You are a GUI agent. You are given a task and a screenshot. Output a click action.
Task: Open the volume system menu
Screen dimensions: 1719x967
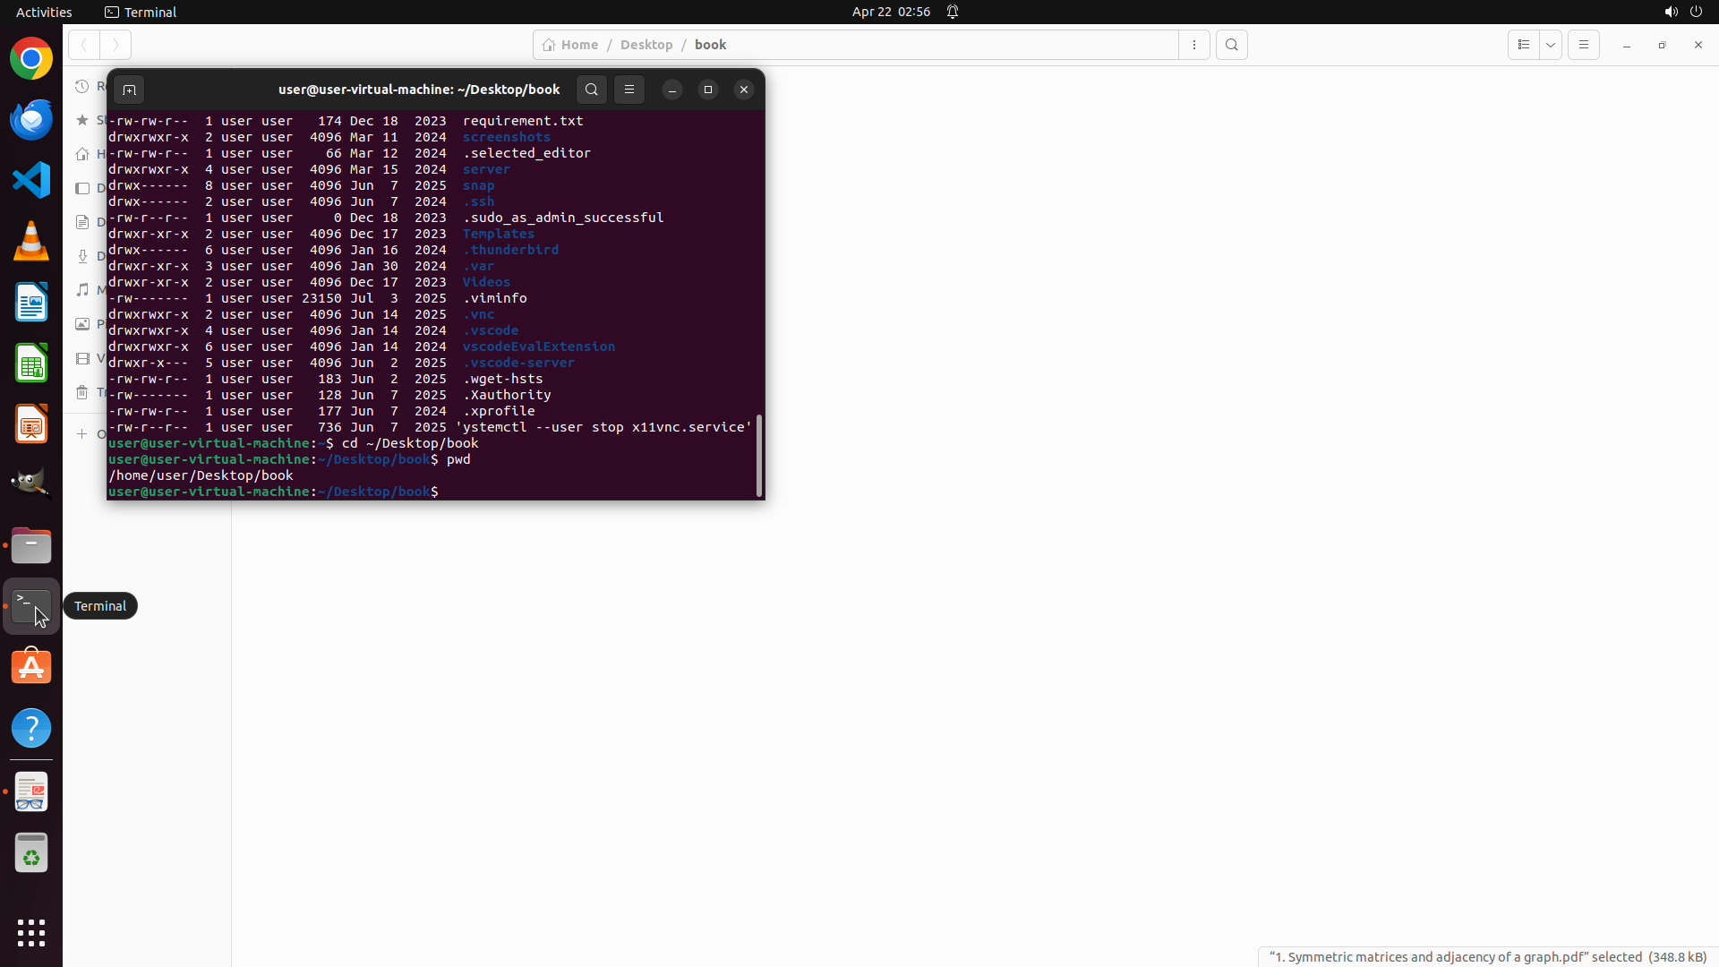click(x=1671, y=12)
